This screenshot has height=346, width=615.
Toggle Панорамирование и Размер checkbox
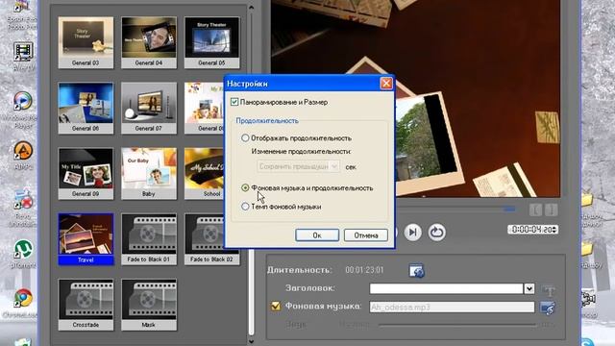coord(234,102)
